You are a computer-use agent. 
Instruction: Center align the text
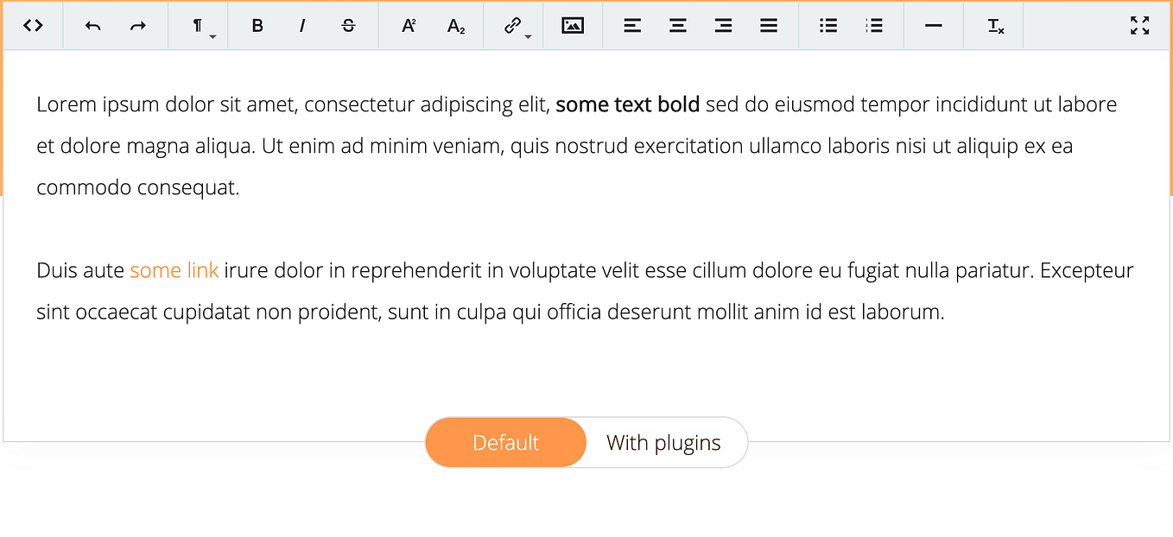[x=677, y=25]
